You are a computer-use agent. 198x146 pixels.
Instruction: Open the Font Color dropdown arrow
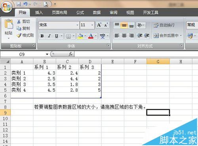[x=96, y=36]
